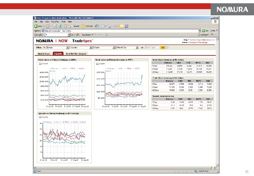Open Favorites star in IE toolbar
254x176 pixels.
87,26
